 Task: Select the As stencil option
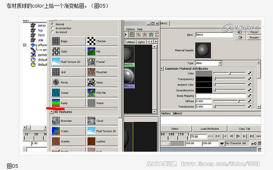(x=52, y=32)
